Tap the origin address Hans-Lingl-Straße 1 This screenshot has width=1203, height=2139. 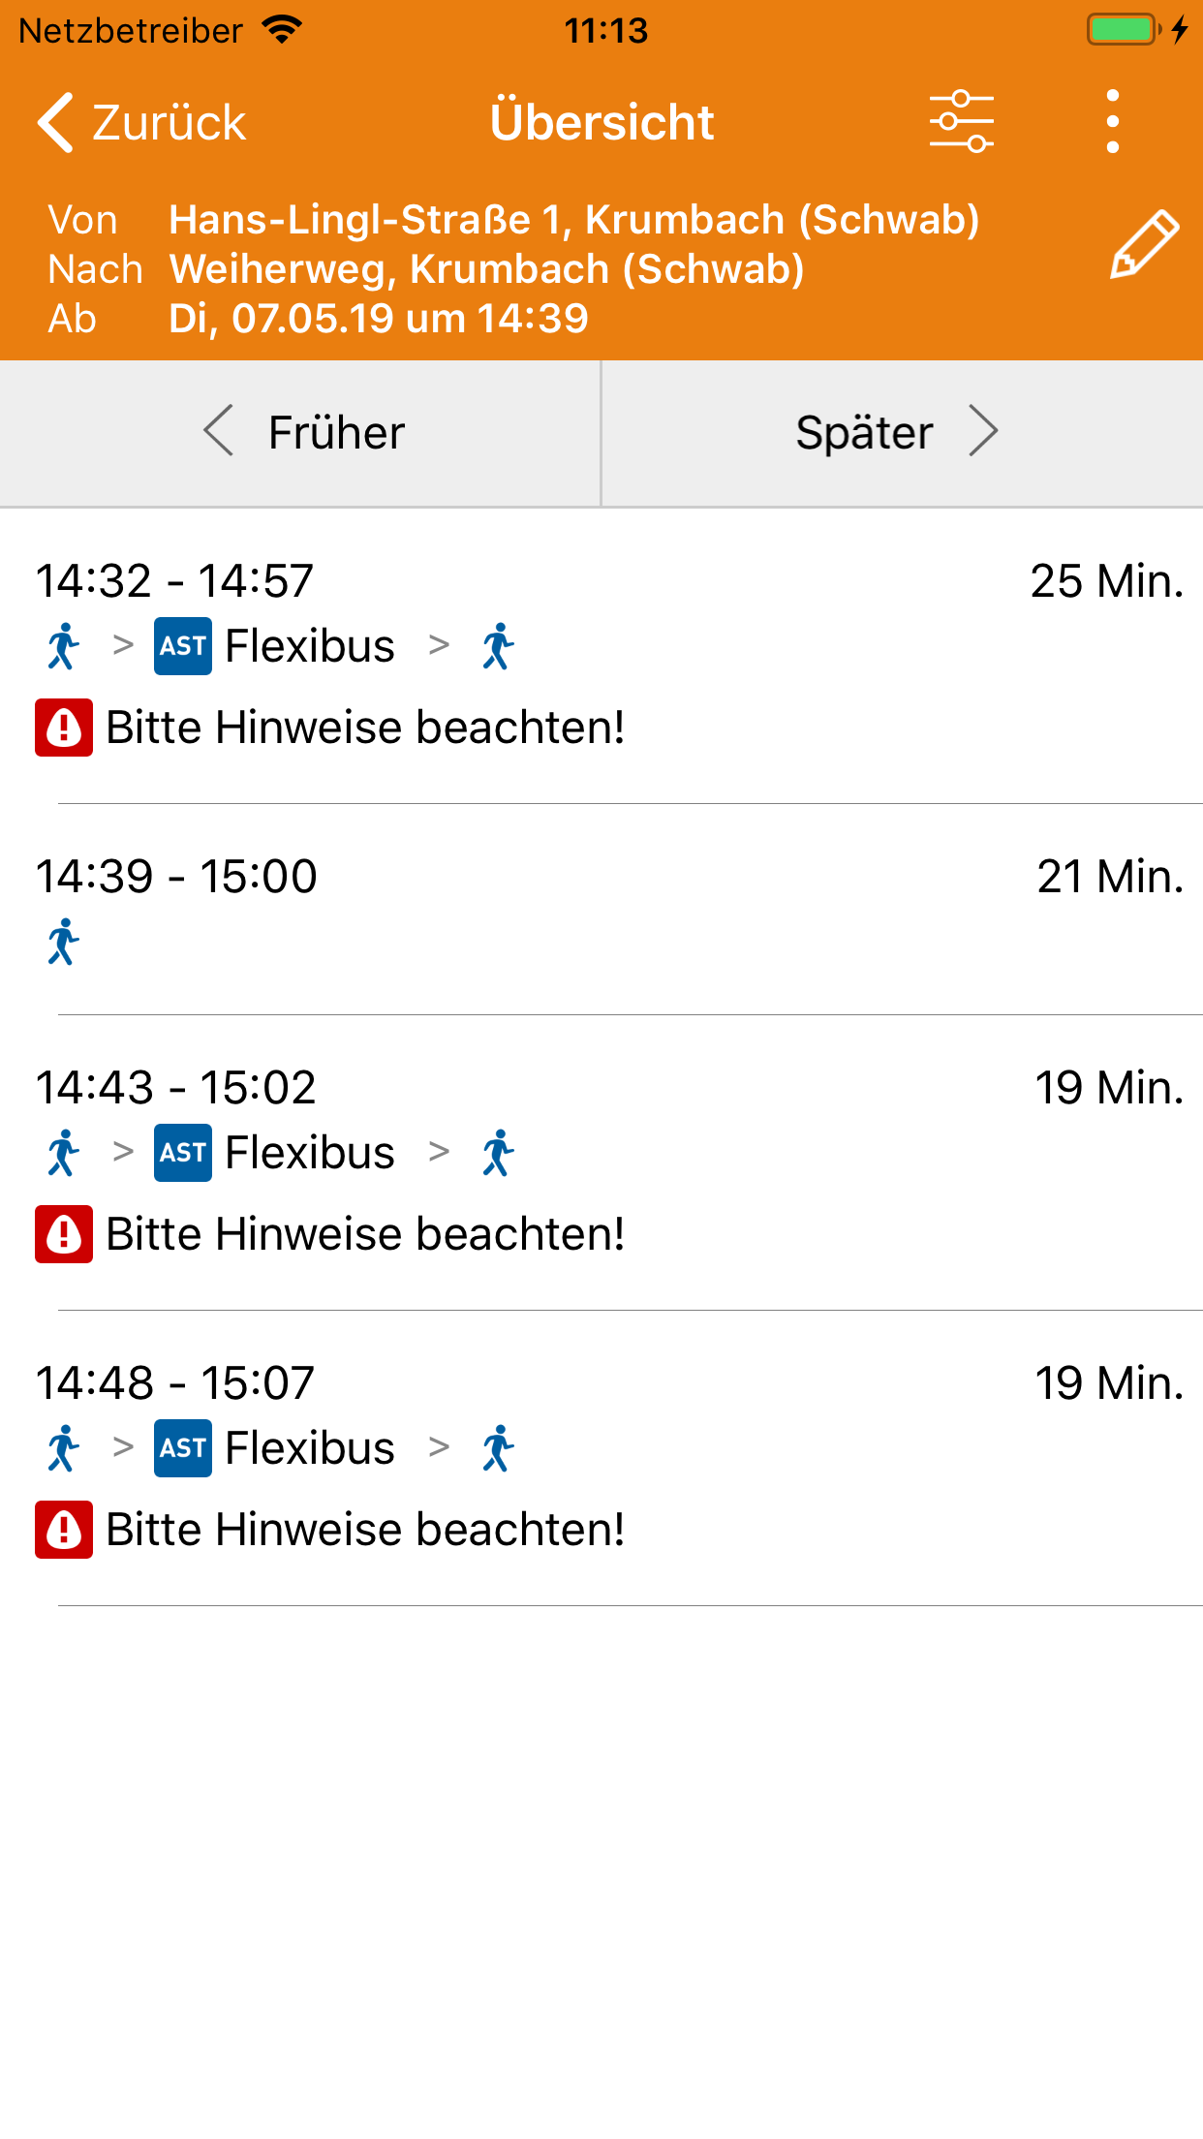coord(573,220)
